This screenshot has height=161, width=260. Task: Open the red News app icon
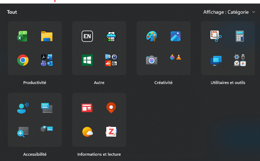(x=87, y=108)
